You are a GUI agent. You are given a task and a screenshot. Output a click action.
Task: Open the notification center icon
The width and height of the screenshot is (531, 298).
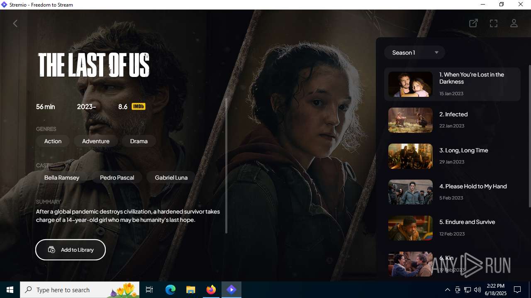tap(517, 290)
